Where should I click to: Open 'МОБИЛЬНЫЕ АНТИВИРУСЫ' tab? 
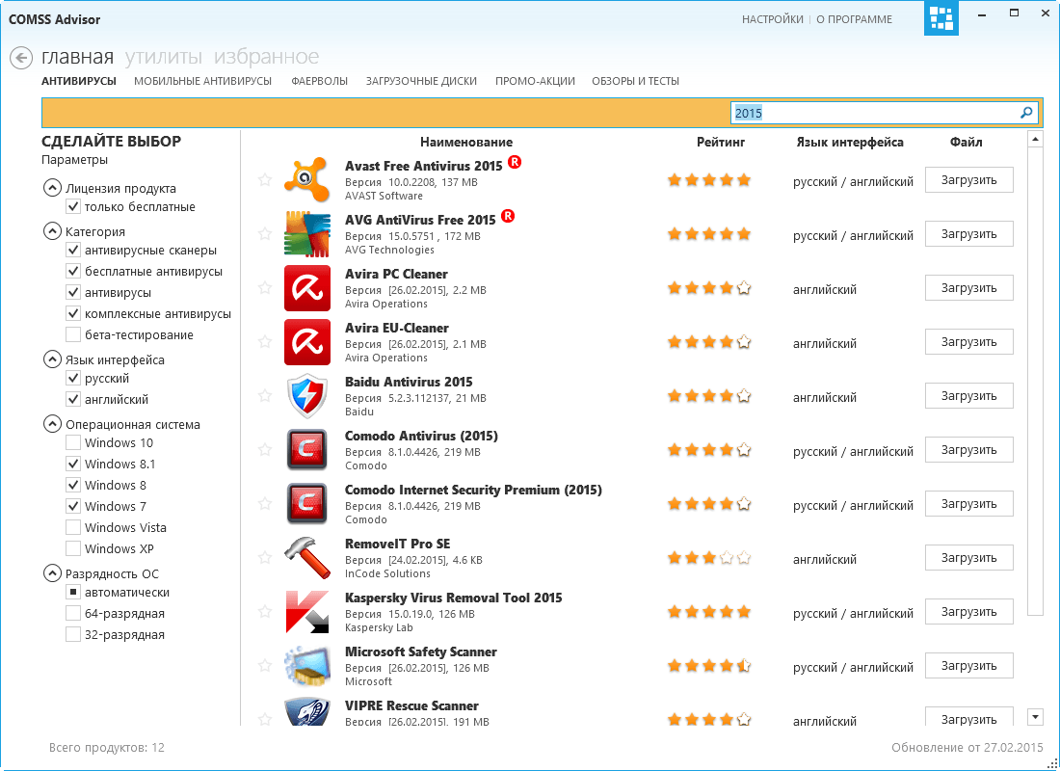pos(202,81)
